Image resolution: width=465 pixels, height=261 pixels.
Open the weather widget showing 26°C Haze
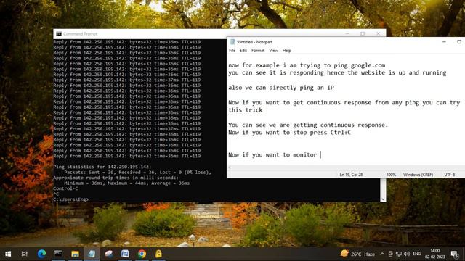(x=357, y=254)
